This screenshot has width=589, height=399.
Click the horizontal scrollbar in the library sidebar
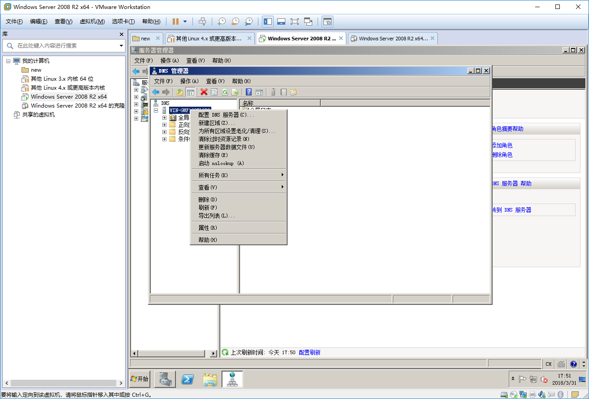pyautogui.click(x=63, y=382)
